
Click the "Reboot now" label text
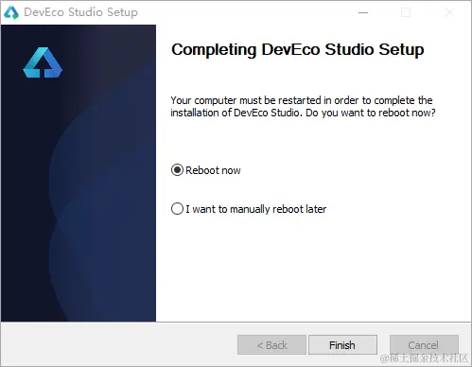(x=213, y=170)
